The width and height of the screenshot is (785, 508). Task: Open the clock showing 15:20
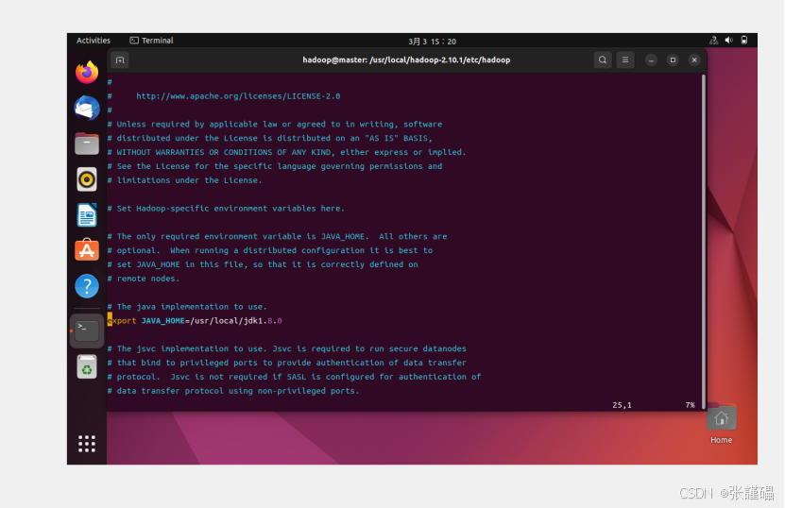click(432, 41)
